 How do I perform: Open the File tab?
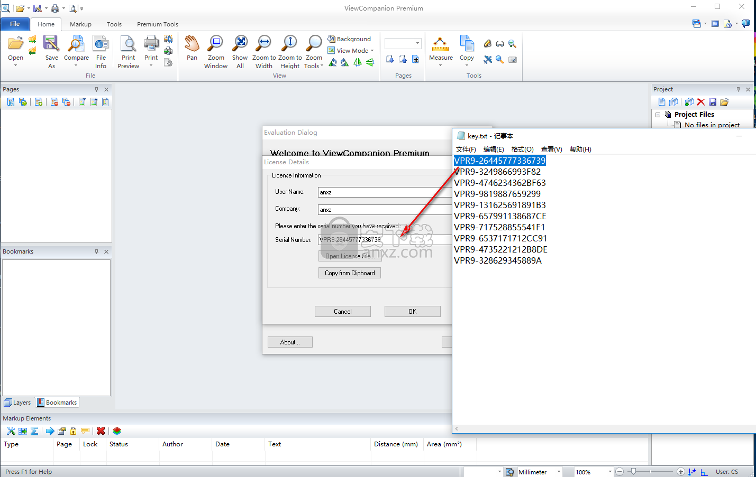[15, 24]
